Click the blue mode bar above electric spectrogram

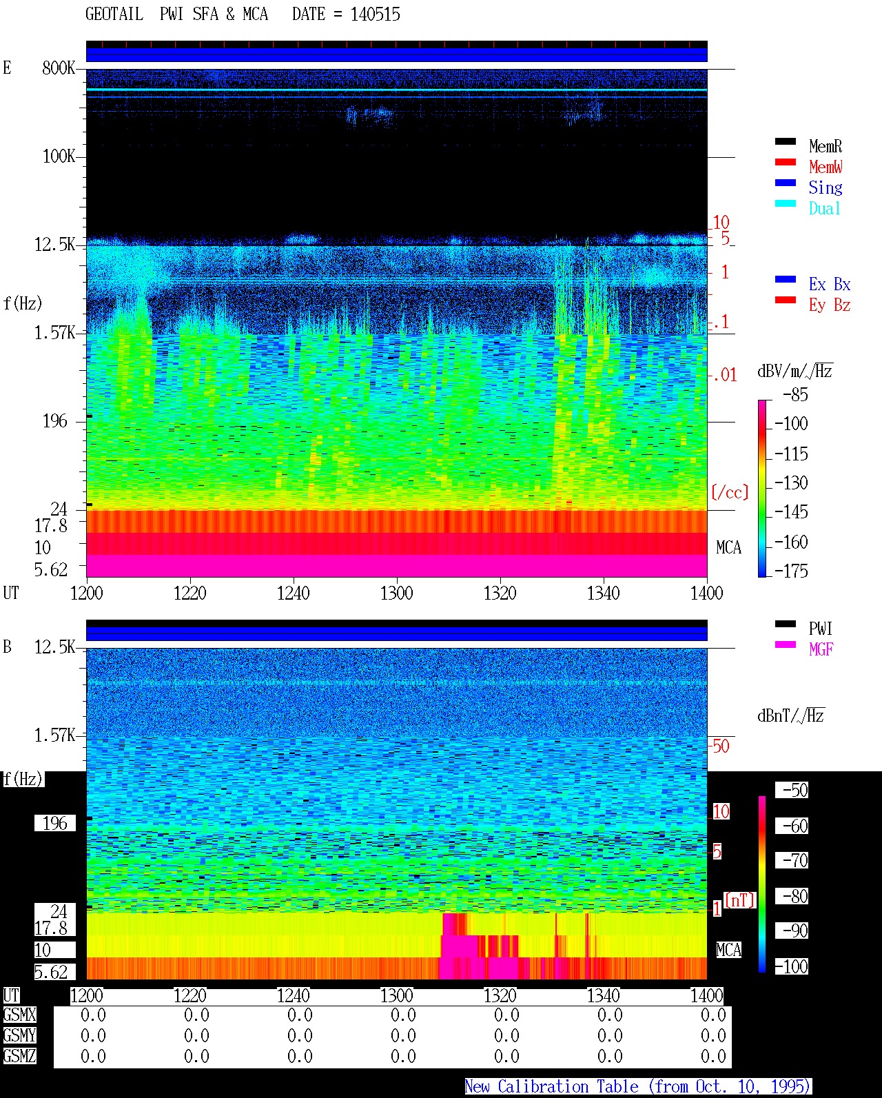tap(397, 54)
